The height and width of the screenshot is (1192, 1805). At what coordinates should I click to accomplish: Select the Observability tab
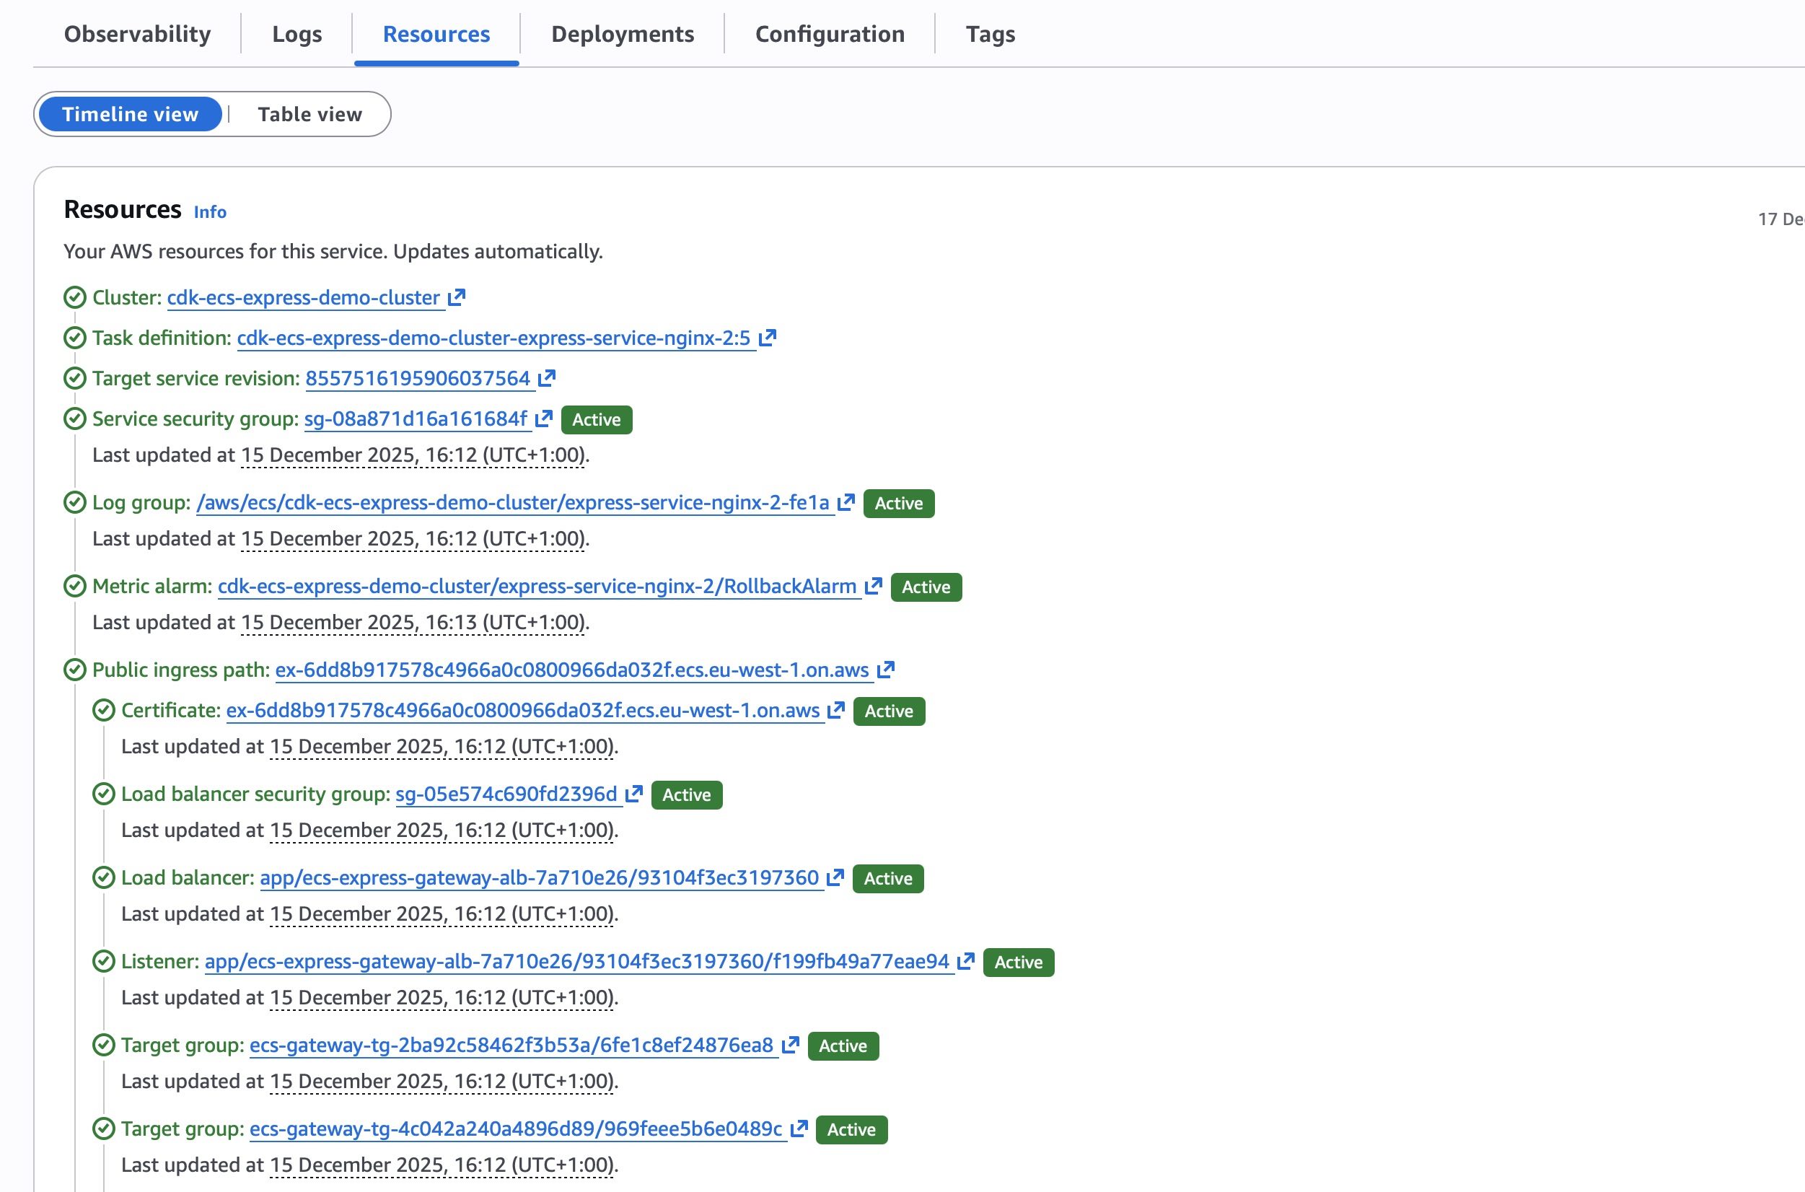point(137,33)
